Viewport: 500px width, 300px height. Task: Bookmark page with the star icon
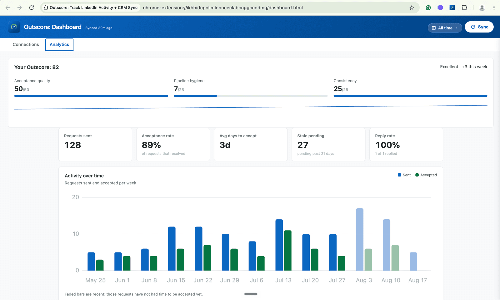pyautogui.click(x=412, y=8)
